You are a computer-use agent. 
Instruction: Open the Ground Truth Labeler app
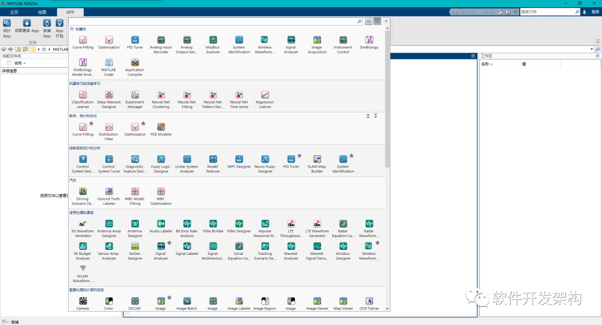point(109,196)
